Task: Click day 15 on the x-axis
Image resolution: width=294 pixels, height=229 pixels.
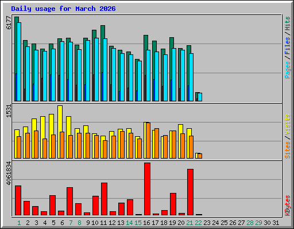Action: pyautogui.click(x=138, y=223)
